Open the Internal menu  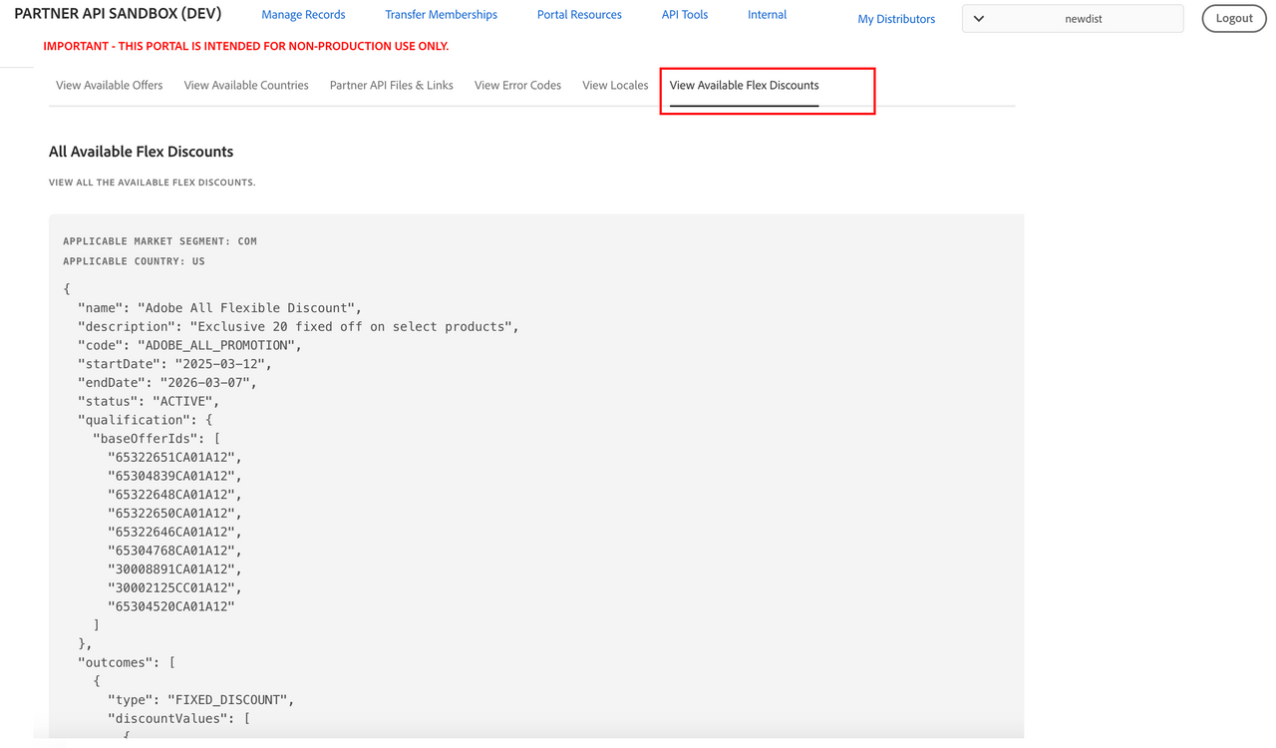tap(767, 15)
